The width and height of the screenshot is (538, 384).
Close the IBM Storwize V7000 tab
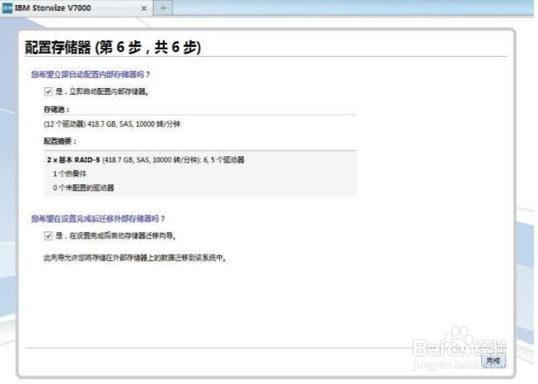click(x=144, y=8)
